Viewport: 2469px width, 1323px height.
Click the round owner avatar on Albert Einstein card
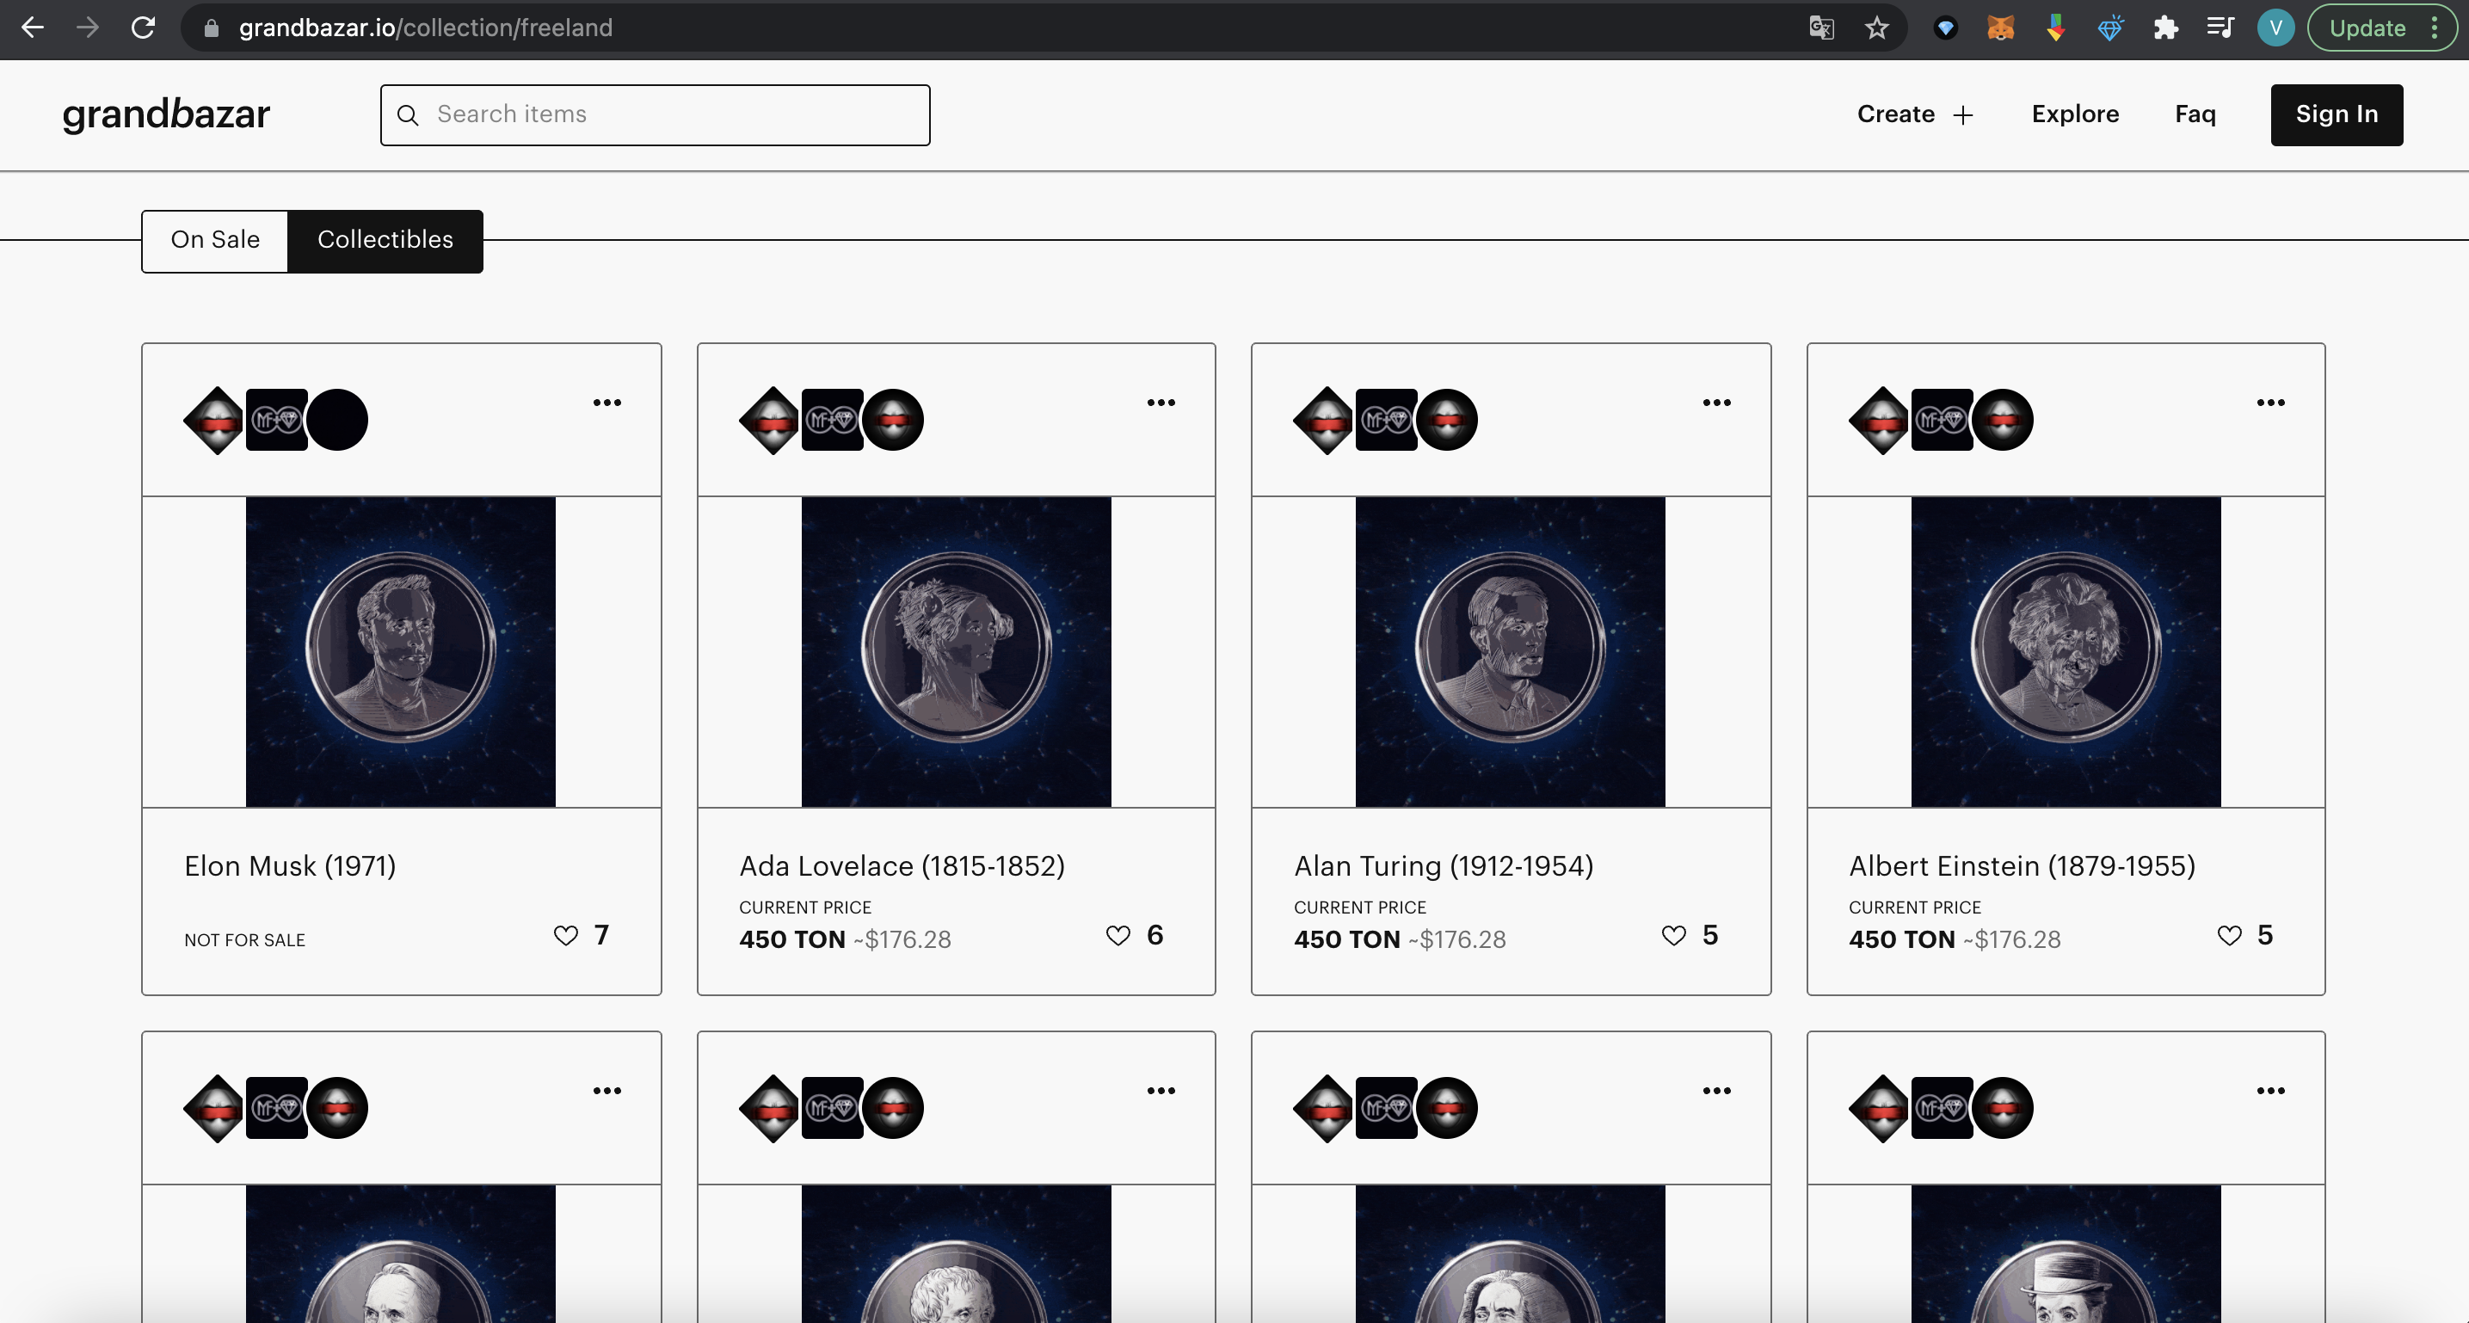pyautogui.click(x=2002, y=420)
